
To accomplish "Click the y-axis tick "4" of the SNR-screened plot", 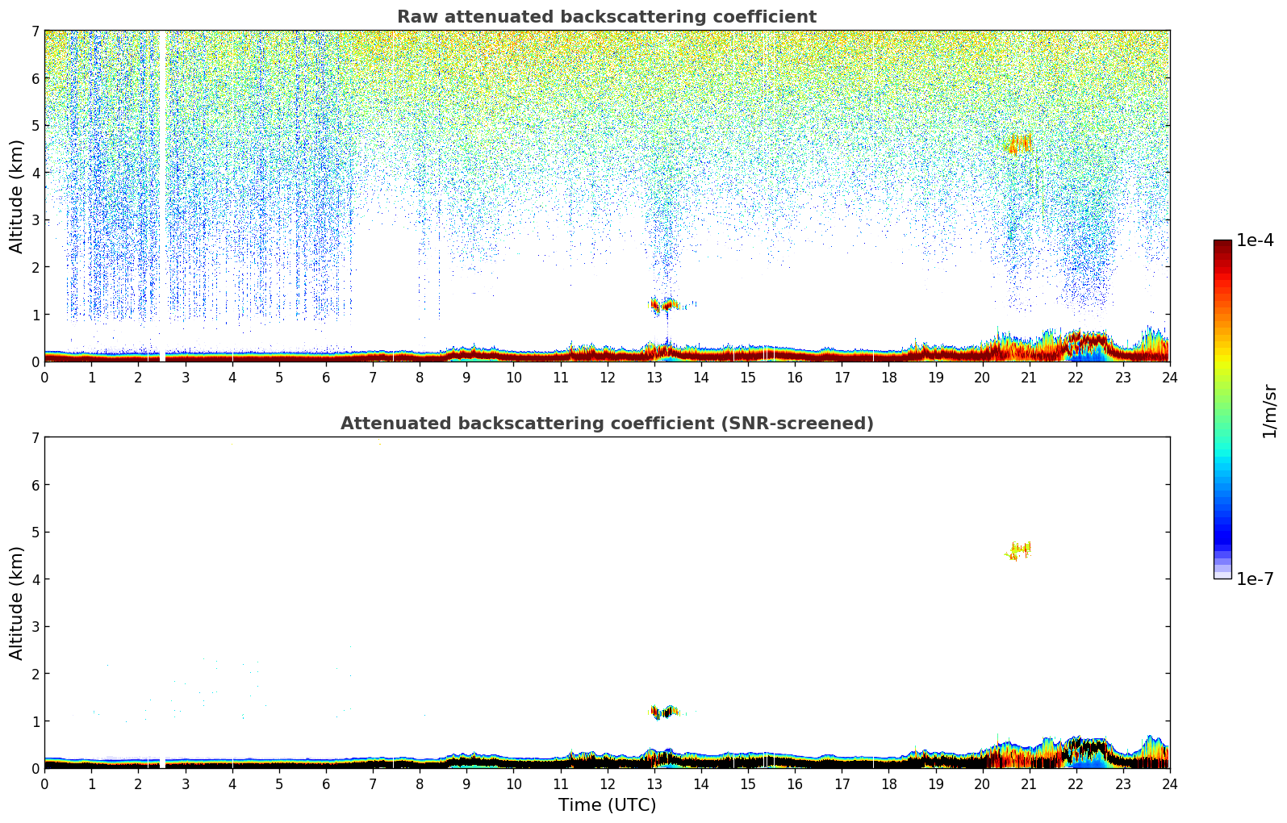I will (x=35, y=579).
